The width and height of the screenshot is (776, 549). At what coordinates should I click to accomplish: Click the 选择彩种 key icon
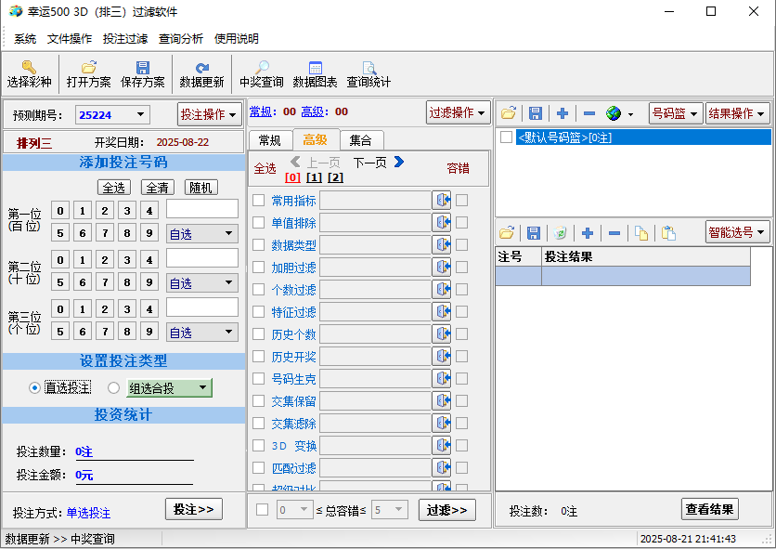coord(30,68)
